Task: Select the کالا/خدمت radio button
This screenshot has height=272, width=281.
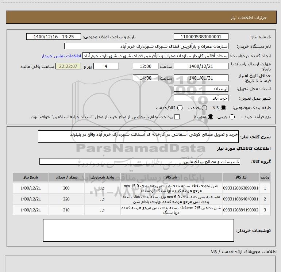Action: [180, 108]
